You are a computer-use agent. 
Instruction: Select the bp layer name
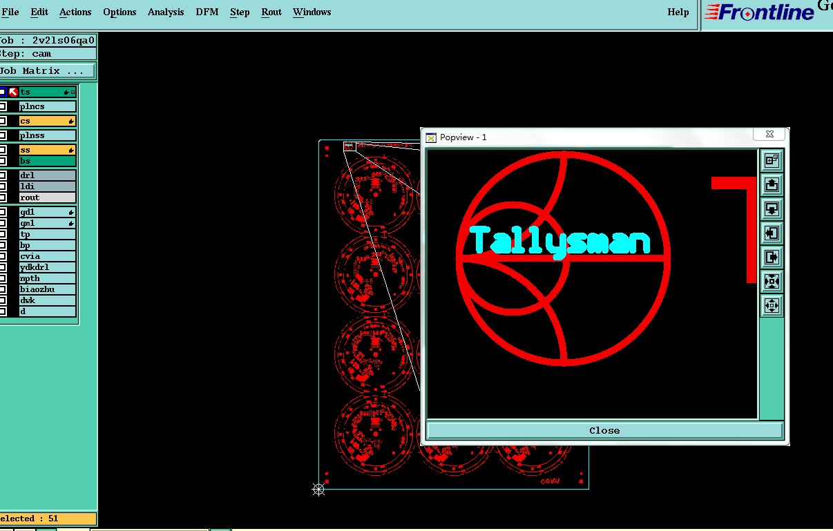48,245
